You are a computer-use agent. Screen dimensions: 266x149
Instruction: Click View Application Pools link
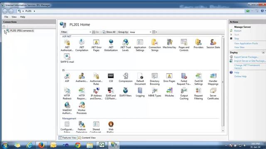pos(246,43)
